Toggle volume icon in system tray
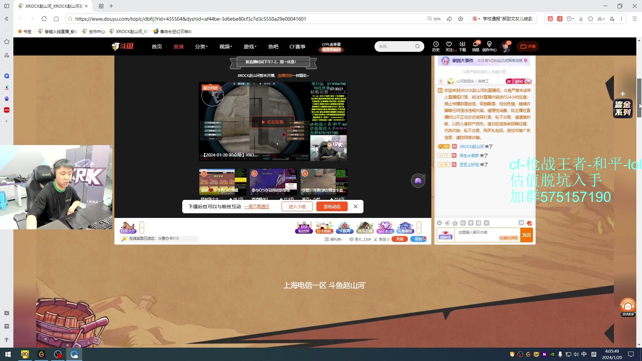The width and height of the screenshot is (642, 361). (576, 354)
